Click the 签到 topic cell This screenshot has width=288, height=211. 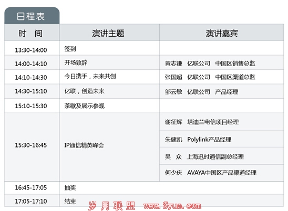pyautogui.click(x=70, y=49)
